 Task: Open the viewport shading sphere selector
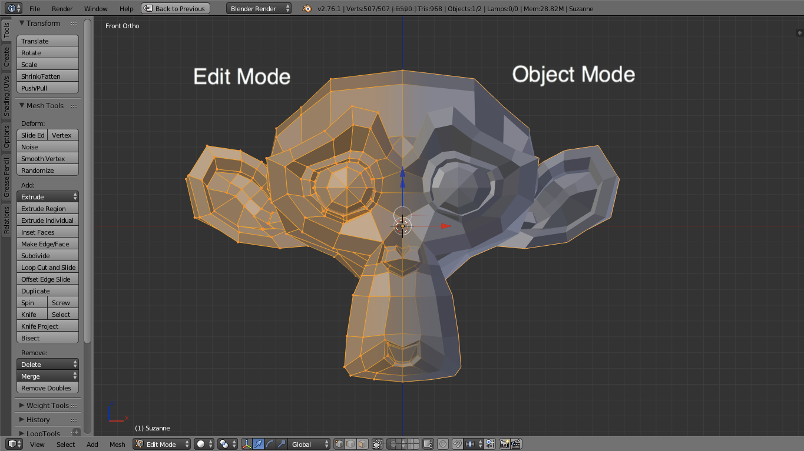[203, 444]
